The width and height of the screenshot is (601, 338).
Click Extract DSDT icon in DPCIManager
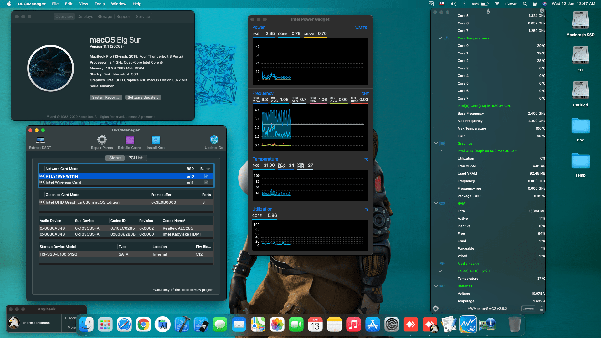click(40, 140)
